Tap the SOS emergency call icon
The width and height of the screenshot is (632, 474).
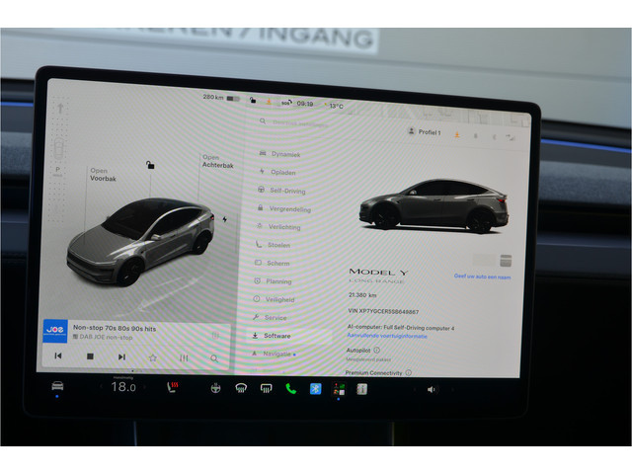tap(285, 103)
